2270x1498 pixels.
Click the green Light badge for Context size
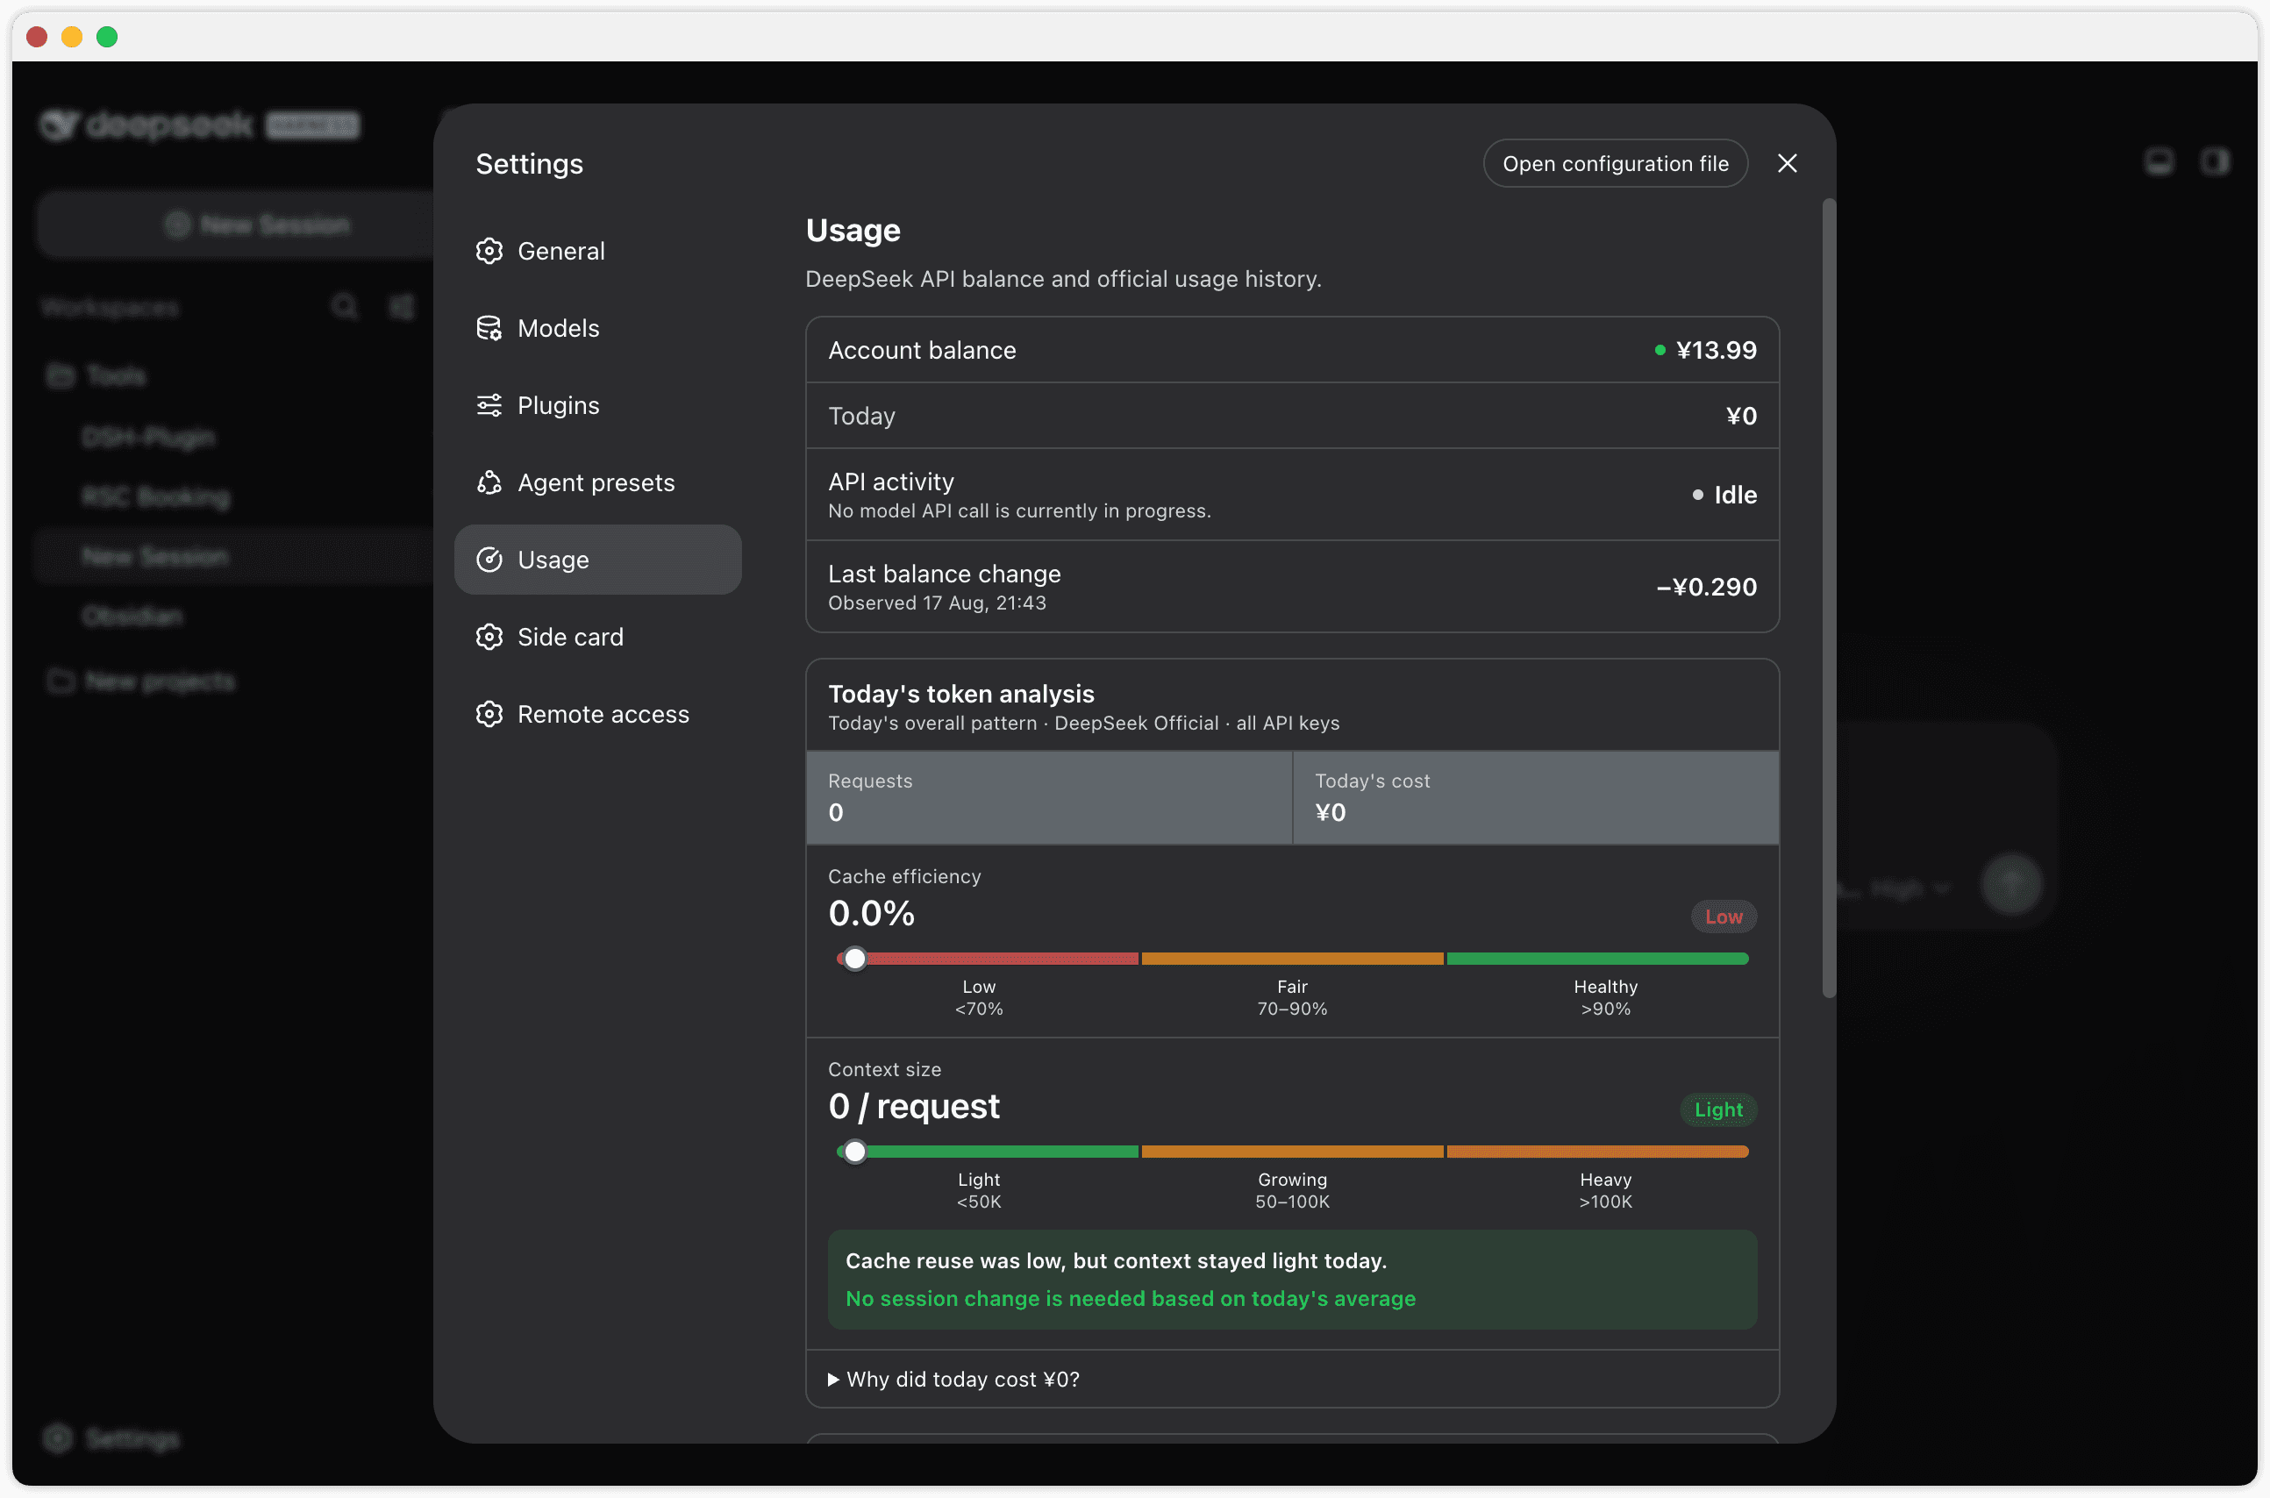point(1717,1110)
